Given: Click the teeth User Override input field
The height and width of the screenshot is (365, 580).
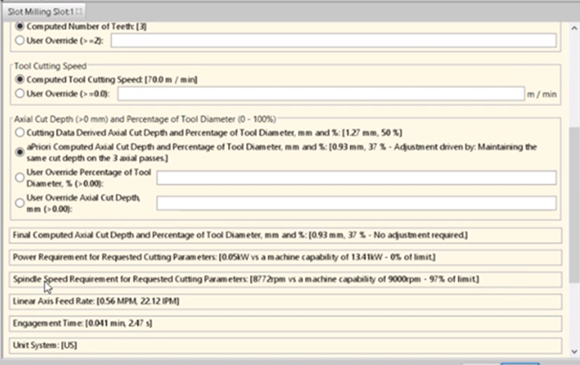Looking at the screenshot, I should pos(333,40).
